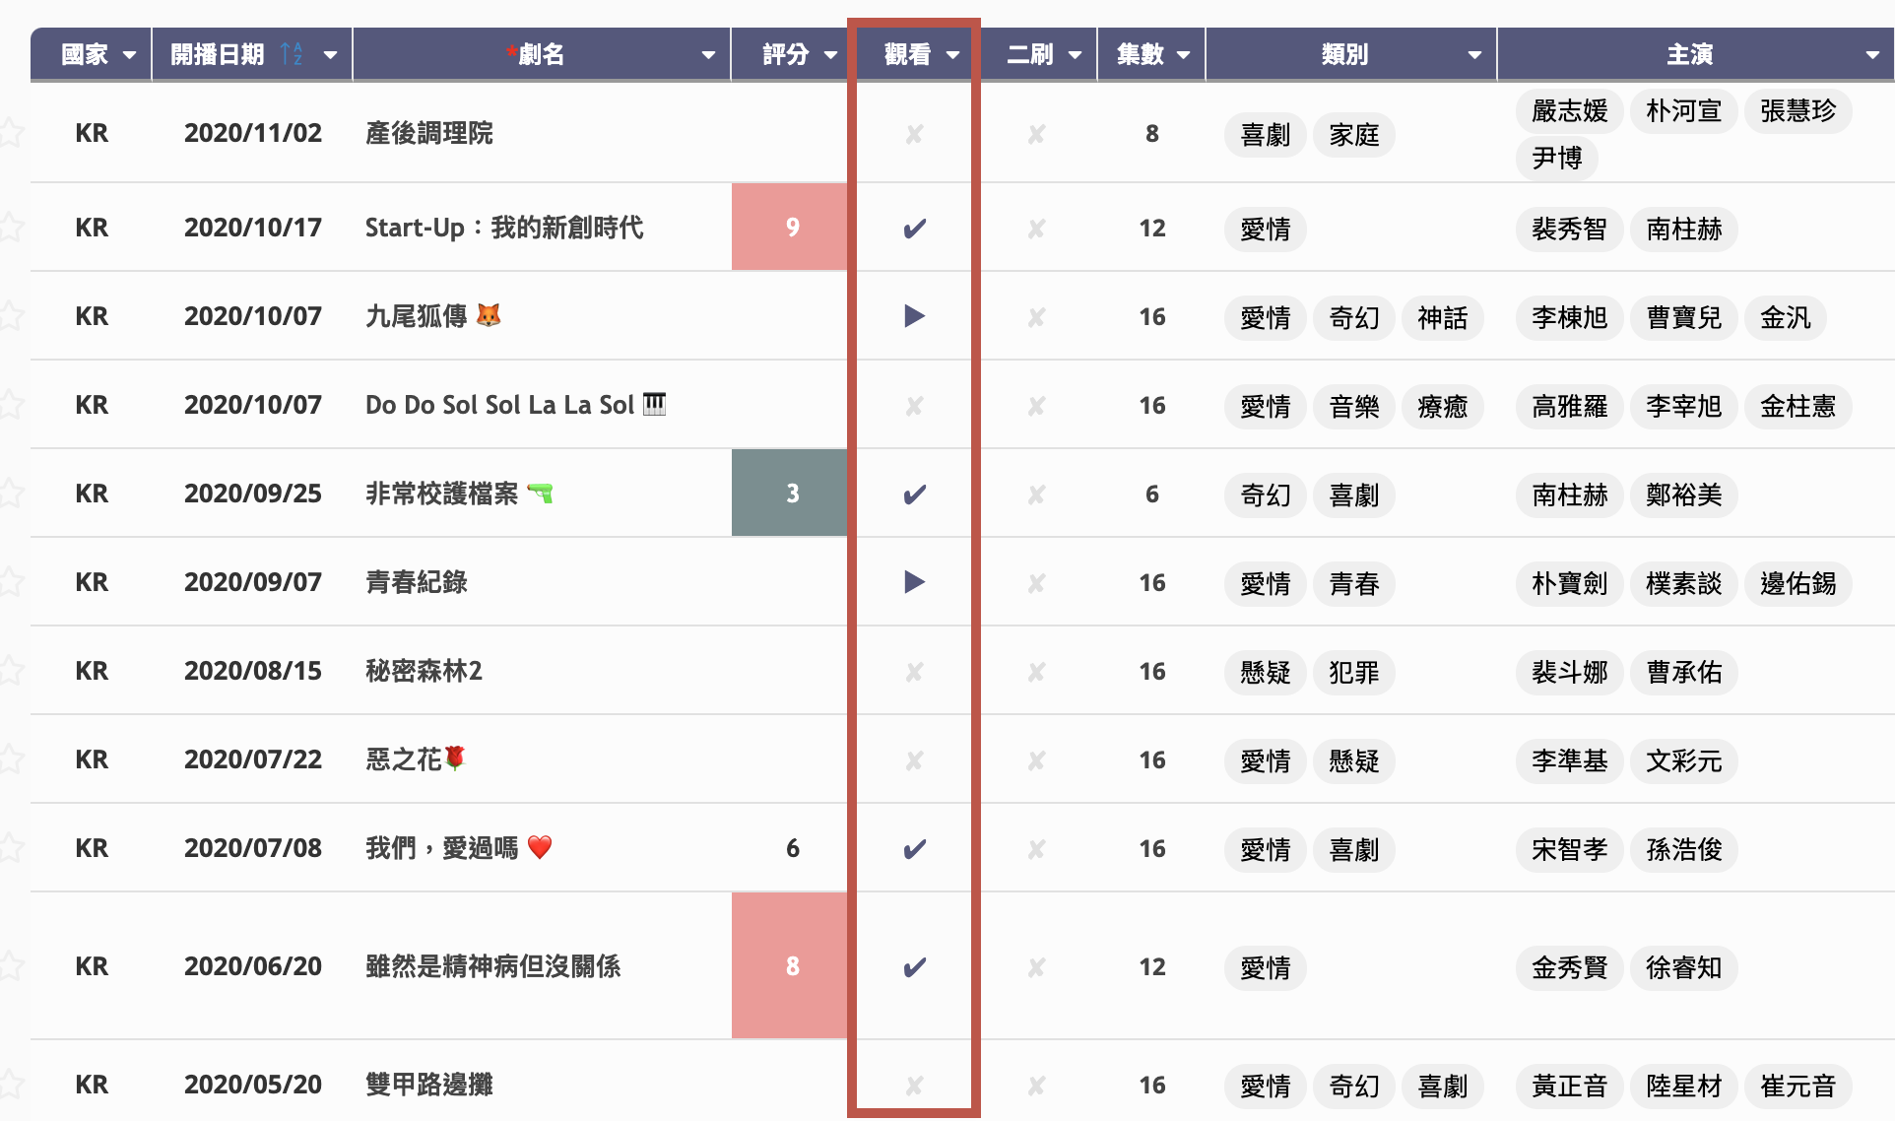The width and height of the screenshot is (1895, 1121).
Task: Click 二刷 X icon for 雖然是精神病但沒關係 row
Action: point(1036,967)
